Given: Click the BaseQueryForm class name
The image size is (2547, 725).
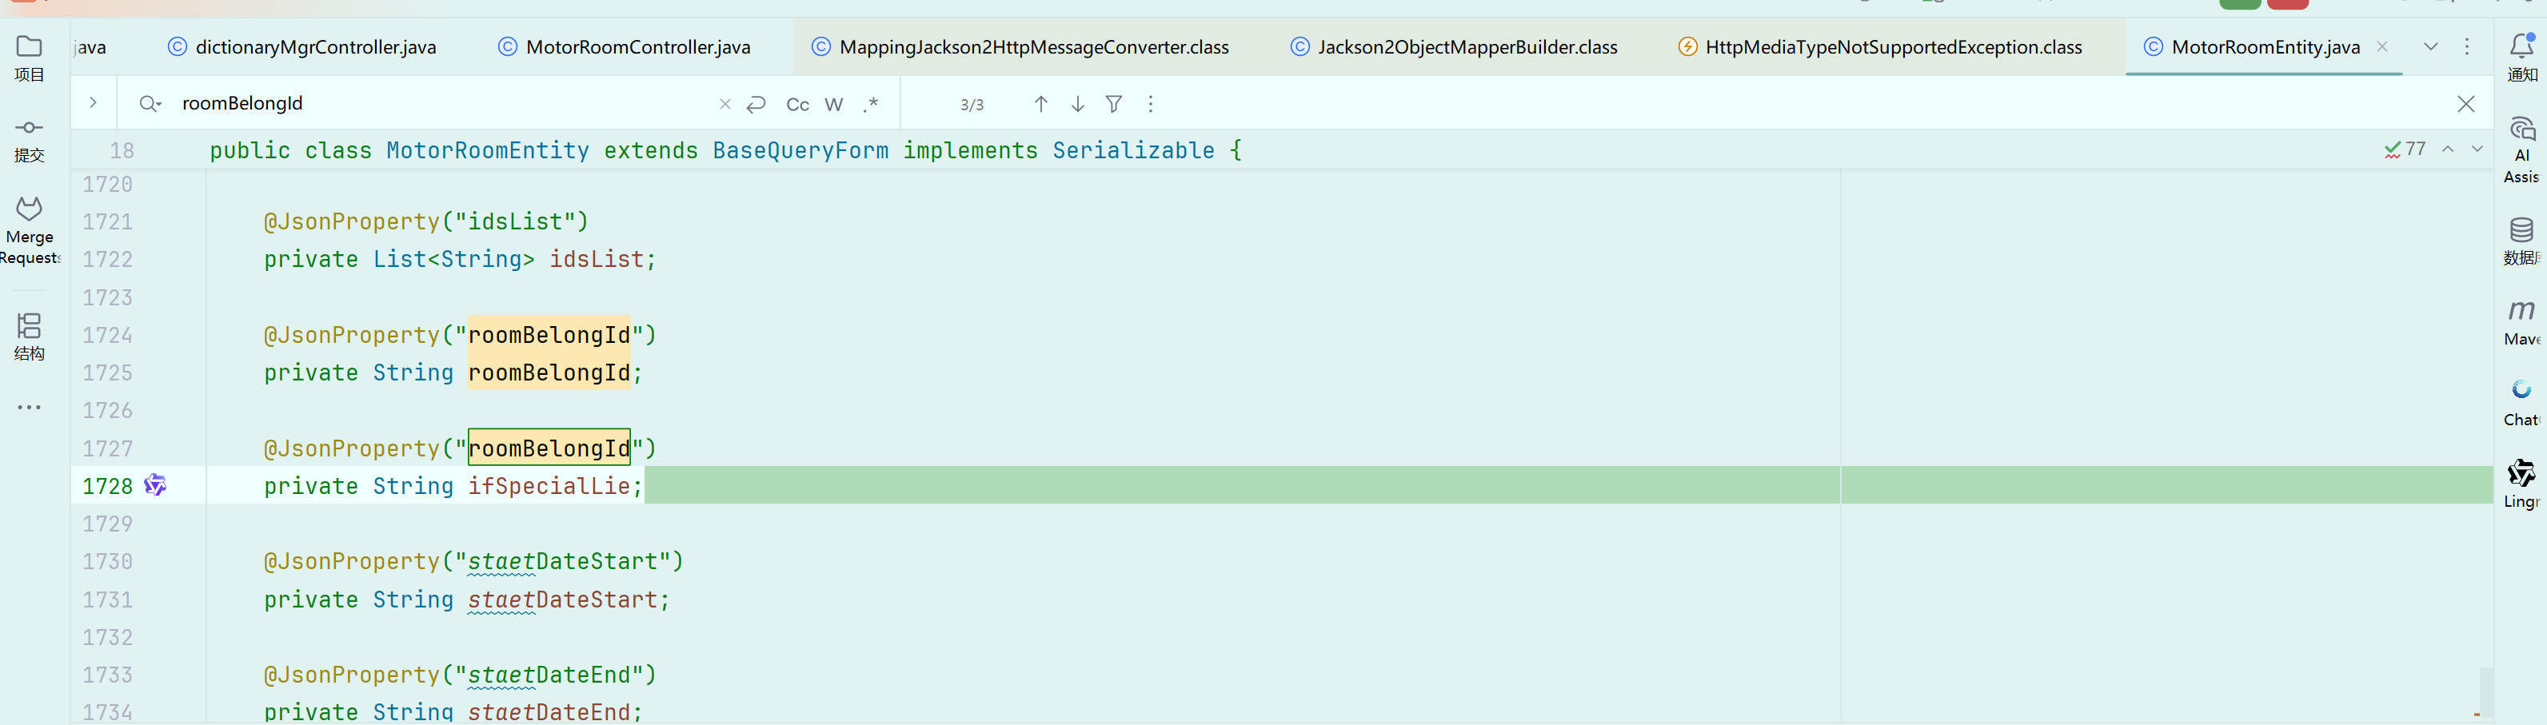Looking at the screenshot, I should (x=800, y=151).
